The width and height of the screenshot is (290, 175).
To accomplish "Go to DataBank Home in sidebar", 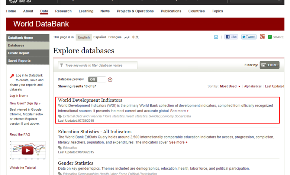I will [28, 38].
